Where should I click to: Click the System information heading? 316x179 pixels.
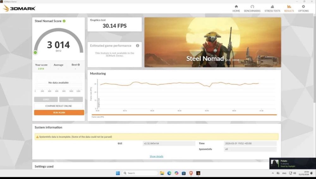48,127
